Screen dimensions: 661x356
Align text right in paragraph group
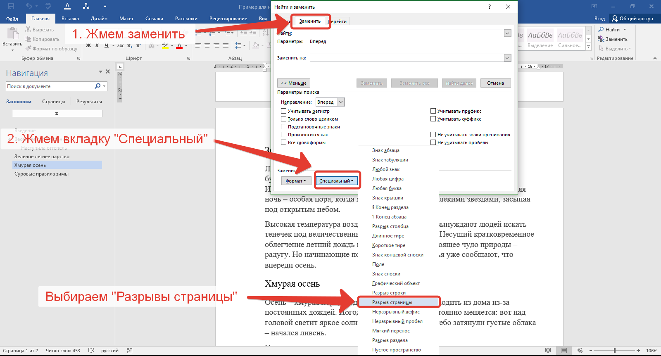pyautogui.click(x=216, y=45)
